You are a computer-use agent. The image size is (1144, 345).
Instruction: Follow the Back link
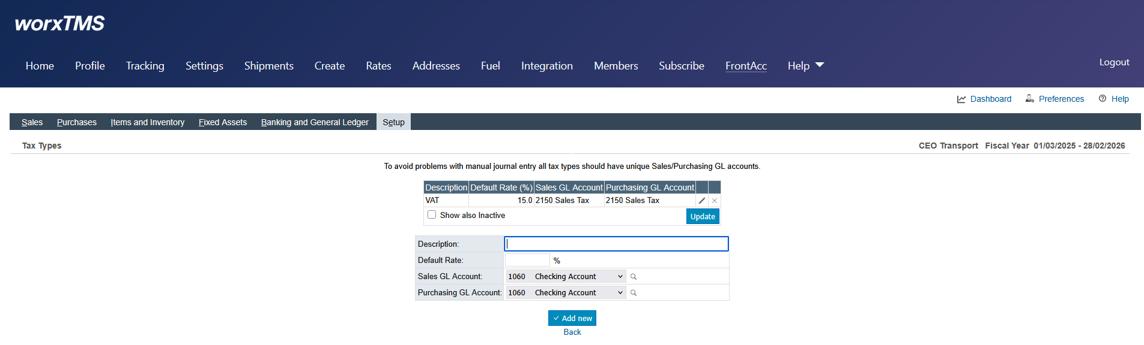click(572, 332)
